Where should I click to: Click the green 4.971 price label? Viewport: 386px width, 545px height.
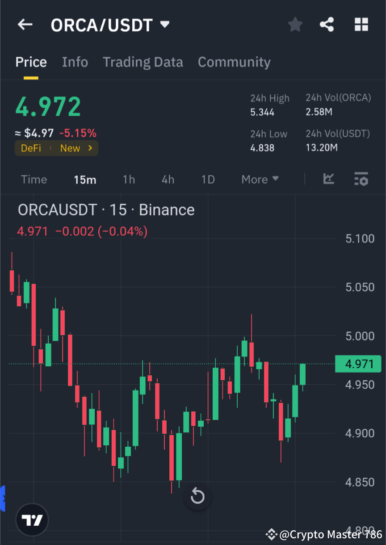pos(358,364)
